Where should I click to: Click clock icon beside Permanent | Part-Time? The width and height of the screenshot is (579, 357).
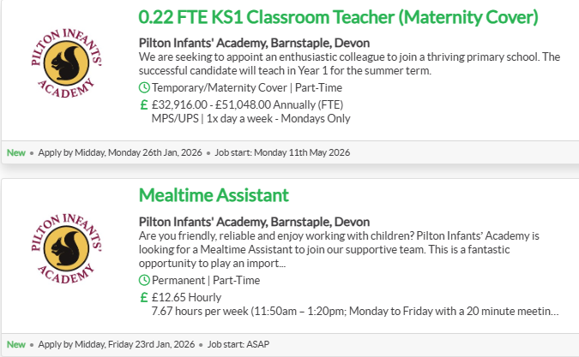(x=144, y=280)
